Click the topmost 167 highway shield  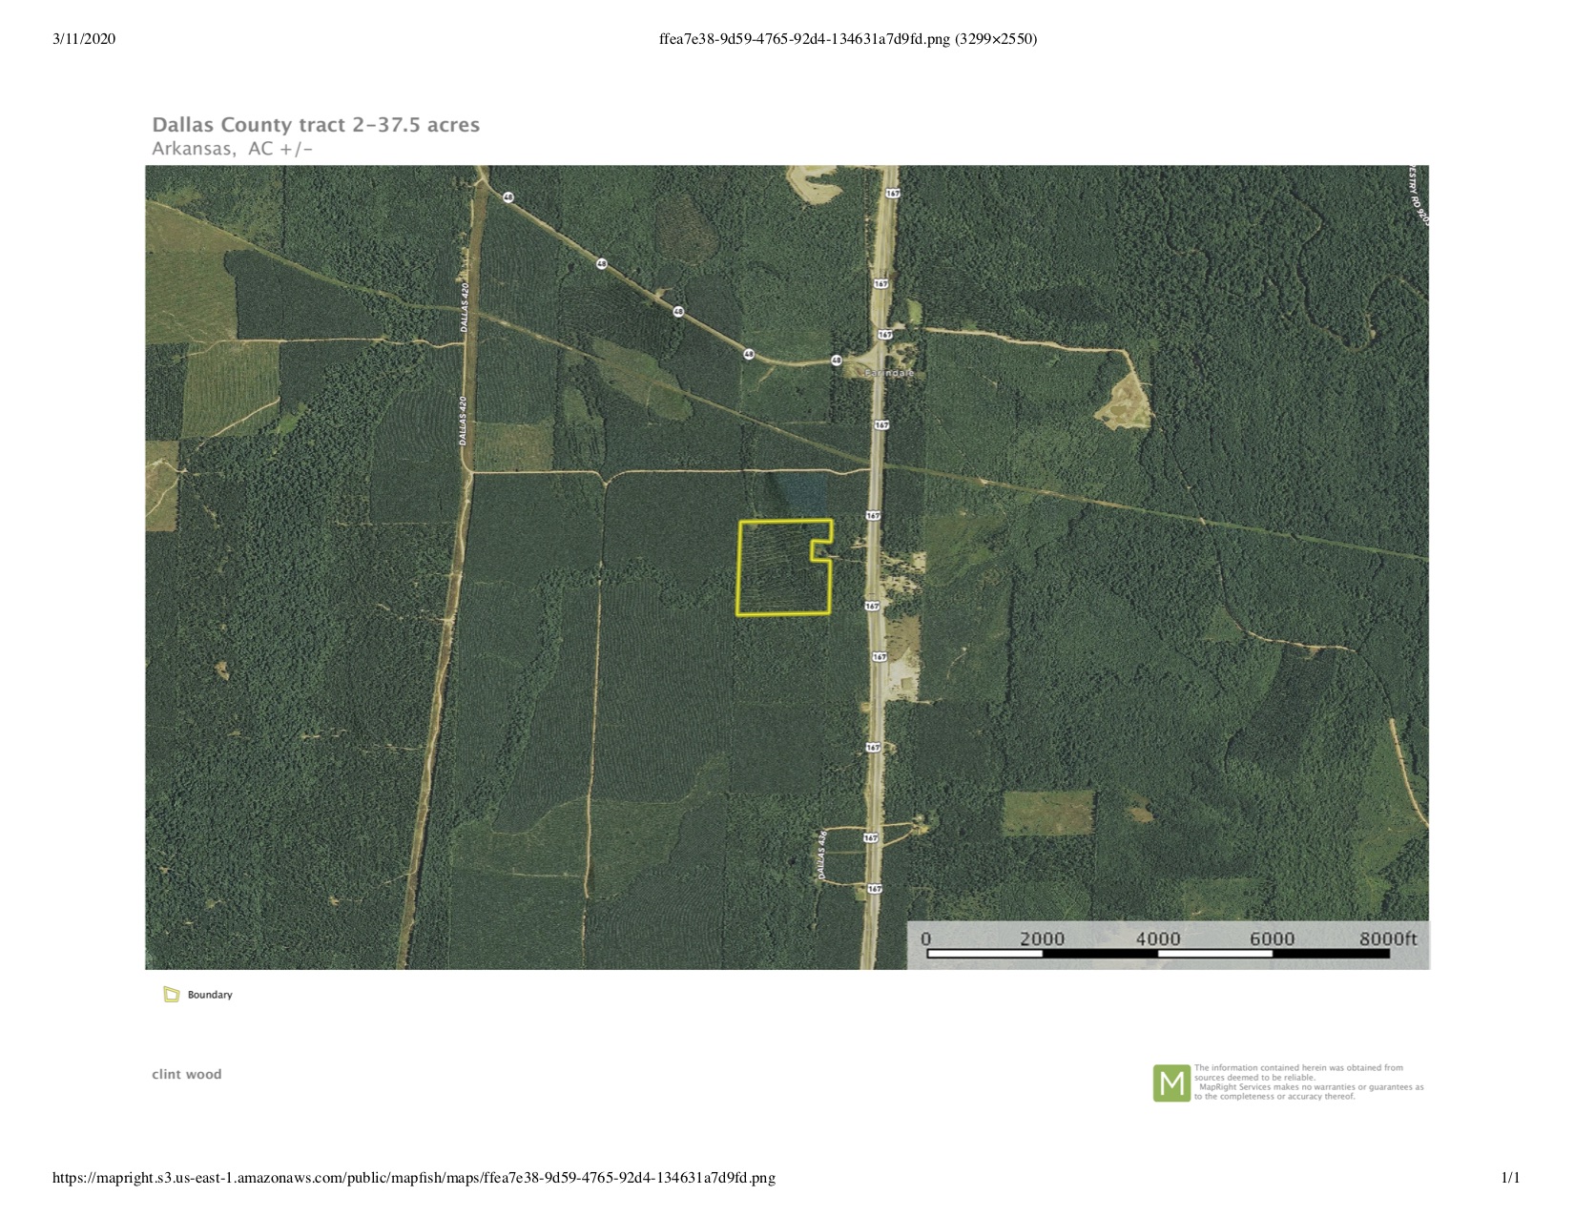click(x=892, y=194)
